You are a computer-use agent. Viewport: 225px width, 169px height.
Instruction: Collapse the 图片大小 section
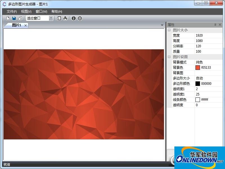coord(169,30)
